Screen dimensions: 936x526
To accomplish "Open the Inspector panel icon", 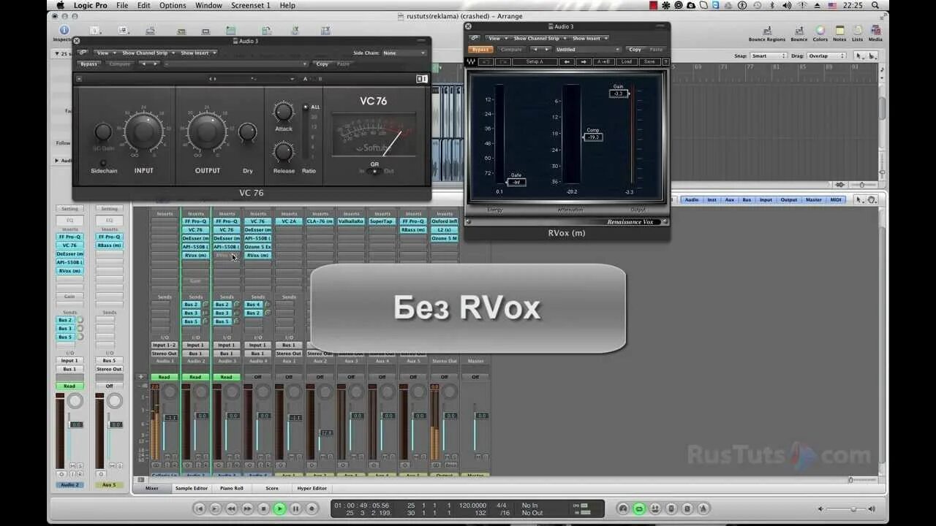I will pos(63,31).
